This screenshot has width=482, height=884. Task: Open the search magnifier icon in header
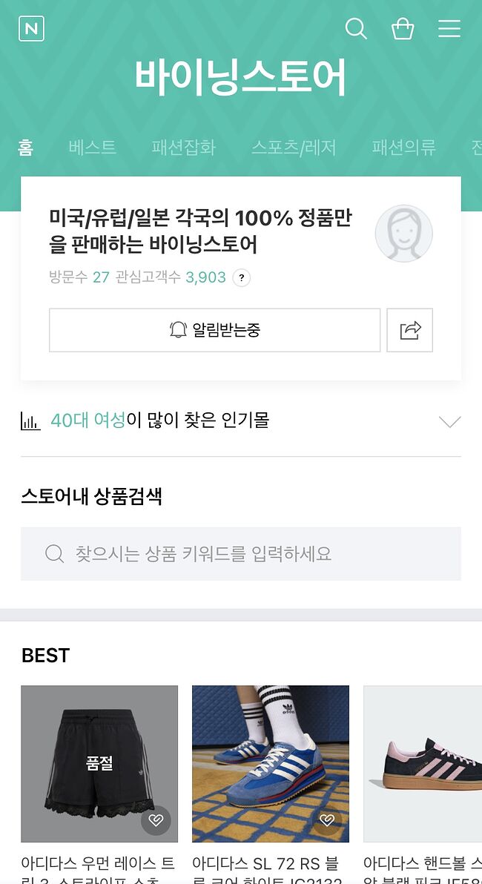(x=356, y=29)
